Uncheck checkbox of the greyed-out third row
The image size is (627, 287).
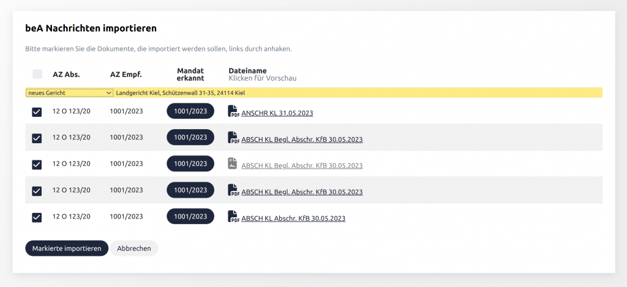[x=37, y=164]
